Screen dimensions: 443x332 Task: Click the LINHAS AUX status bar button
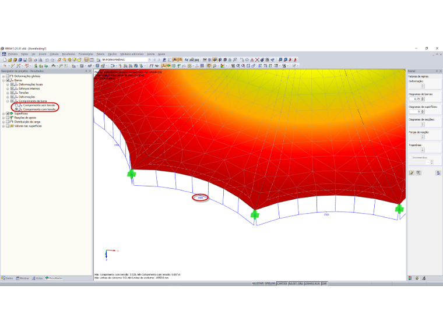pyautogui.click(x=312, y=284)
